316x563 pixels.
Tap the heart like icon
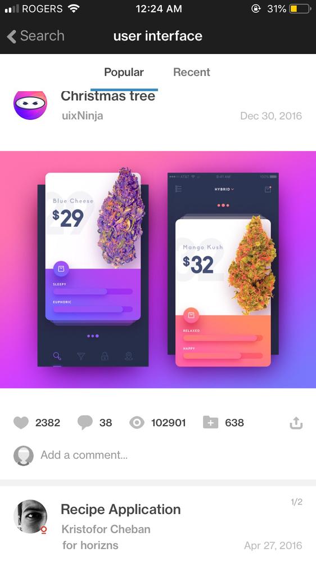tap(21, 423)
